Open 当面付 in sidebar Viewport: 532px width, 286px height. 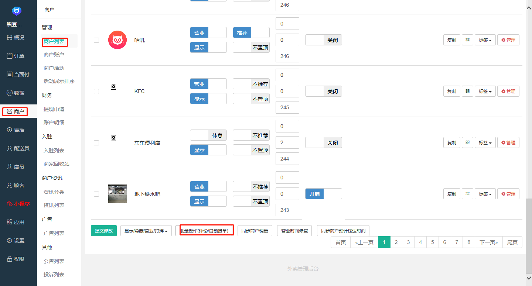coord(18,75)
